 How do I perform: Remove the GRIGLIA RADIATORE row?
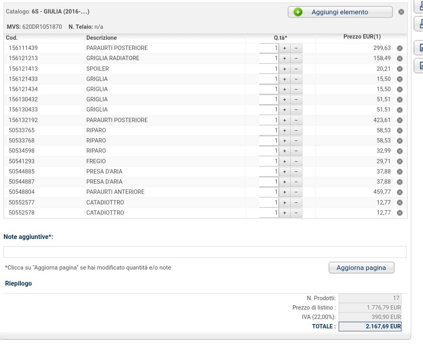click(399, 58)
